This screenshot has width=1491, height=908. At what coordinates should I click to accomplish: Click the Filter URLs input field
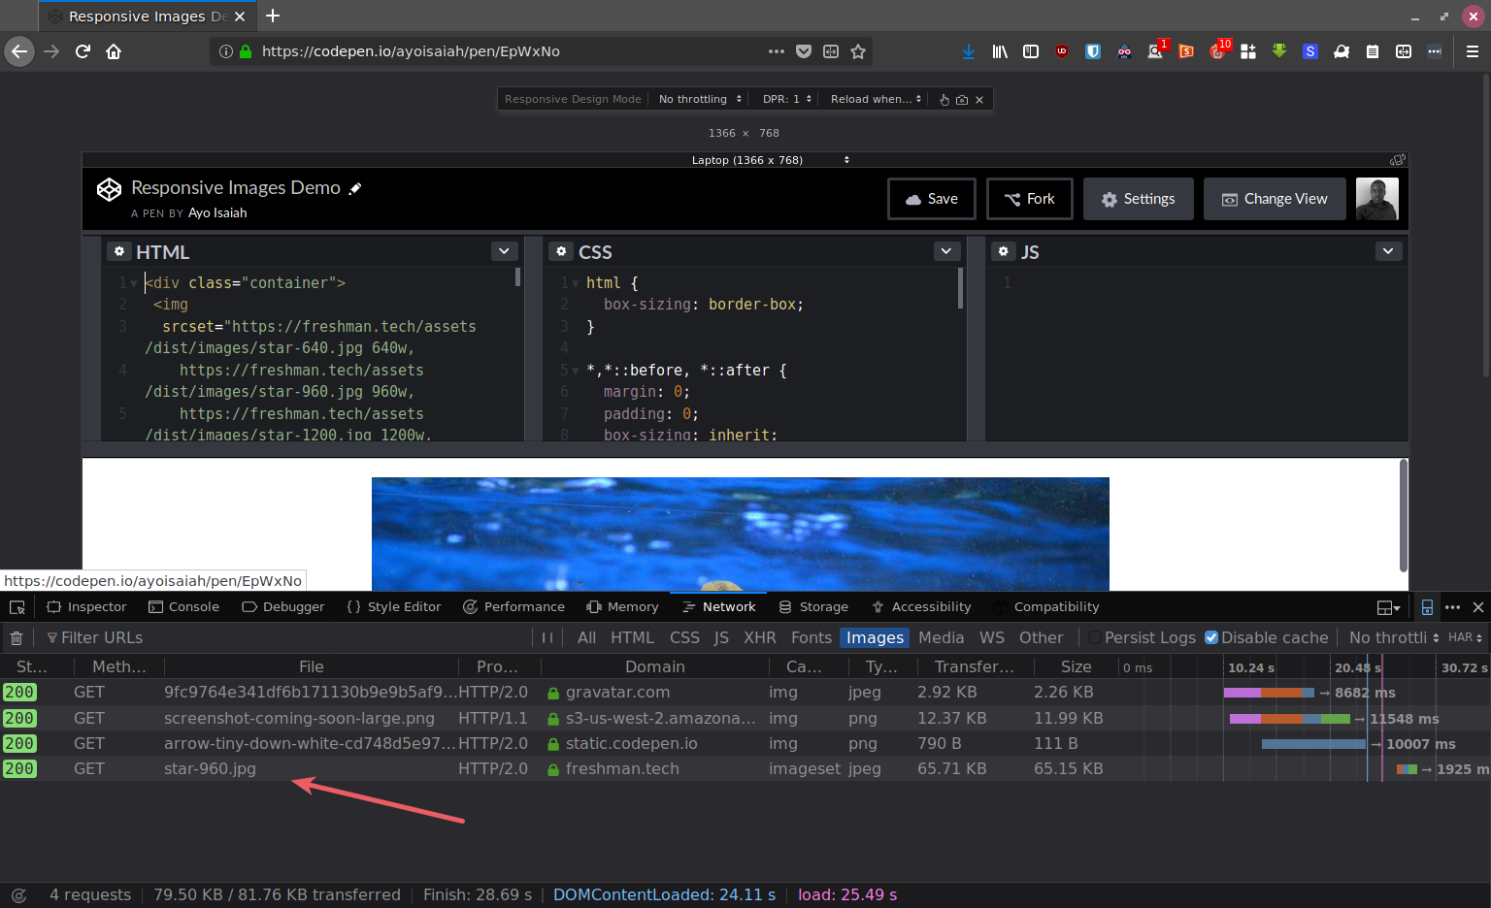291,638
